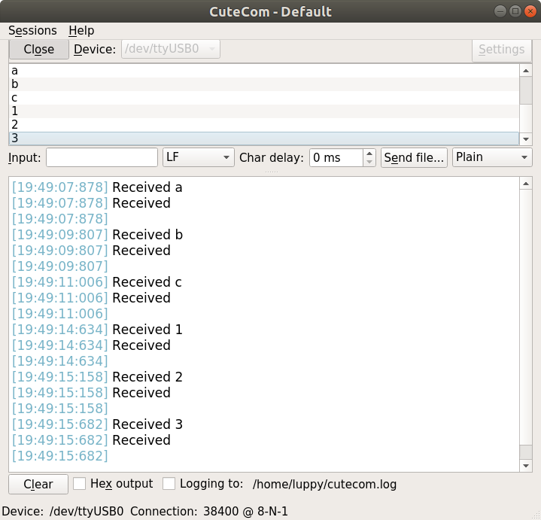Focus the Input text field

(102, 157)
